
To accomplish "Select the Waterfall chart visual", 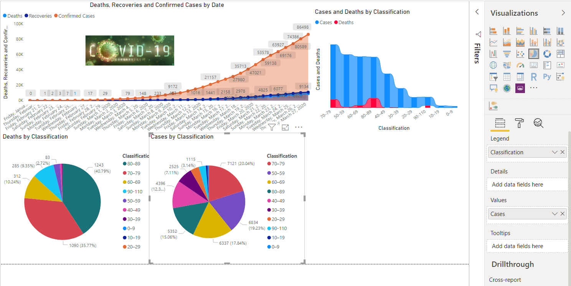I will click(493, 54).
